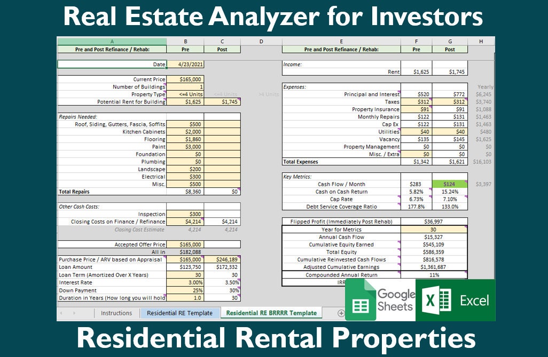Image resolution: width=548 pixels, height=357 pixels.
Task: Switch to Residential RE Template tab
Action: pos(179,313)
